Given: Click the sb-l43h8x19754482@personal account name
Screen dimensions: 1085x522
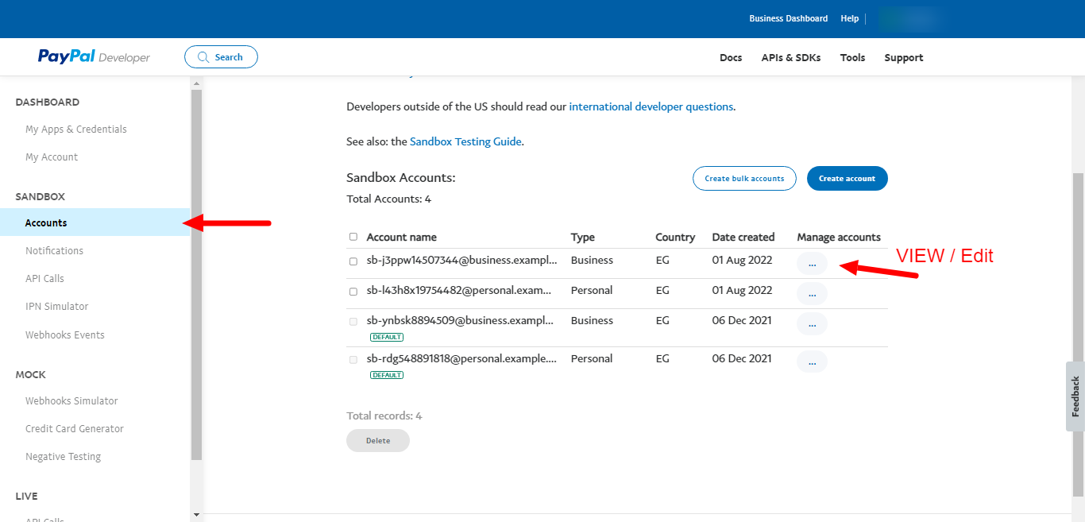Looking at the screenshot, I should (x=459, y=291).
